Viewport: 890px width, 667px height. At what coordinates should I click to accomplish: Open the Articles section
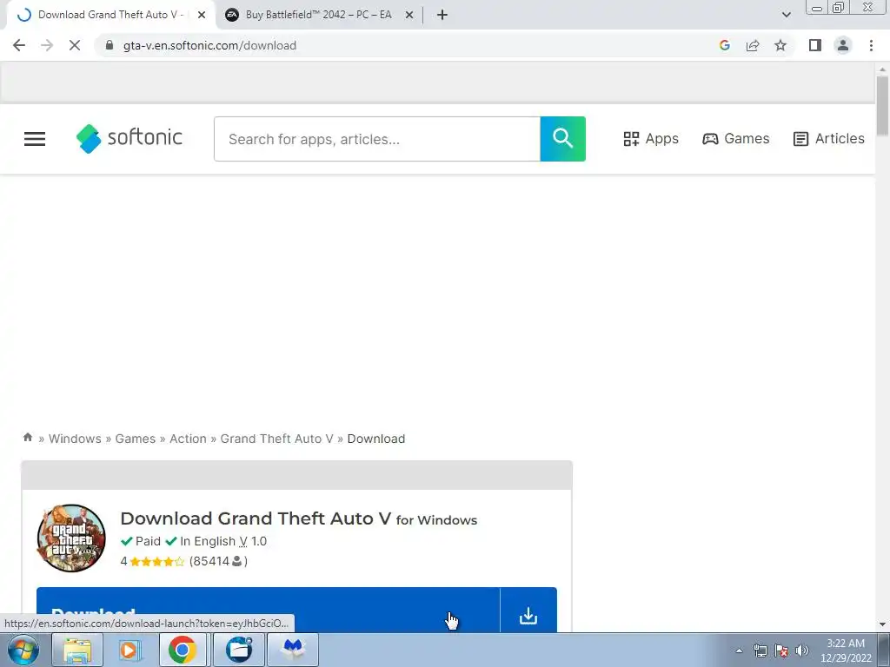click(828, 138)
